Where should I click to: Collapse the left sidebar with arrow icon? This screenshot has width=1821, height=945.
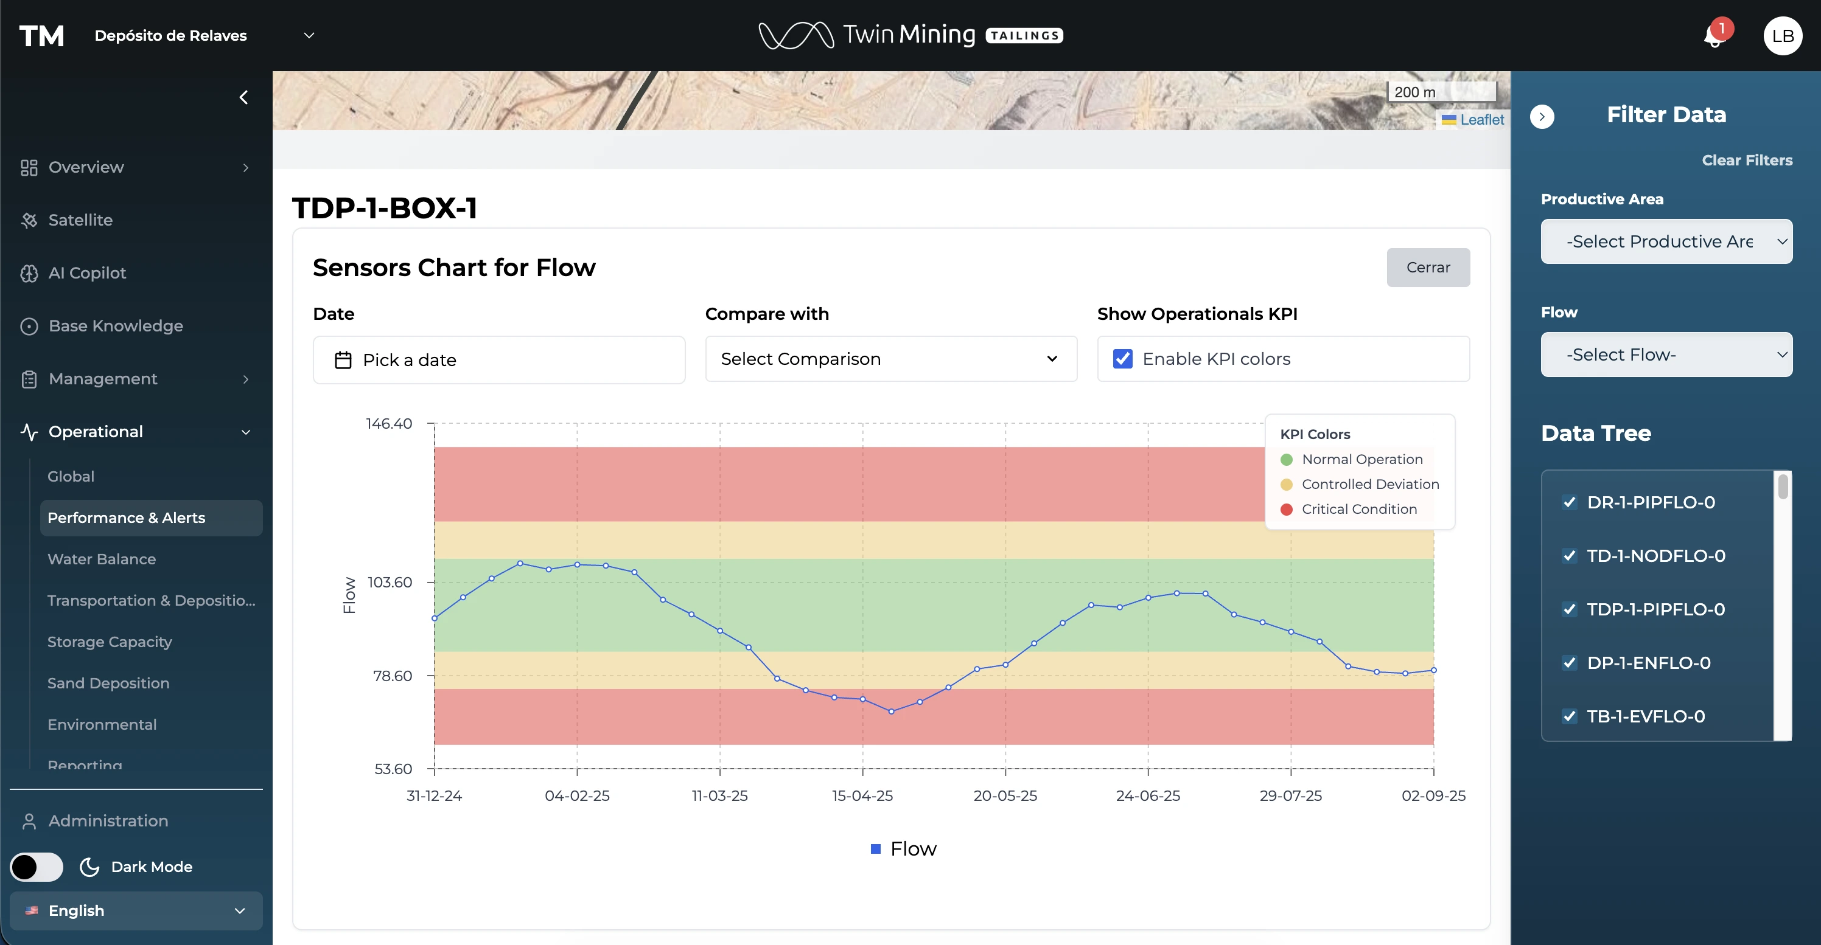[x=244, y=97]
